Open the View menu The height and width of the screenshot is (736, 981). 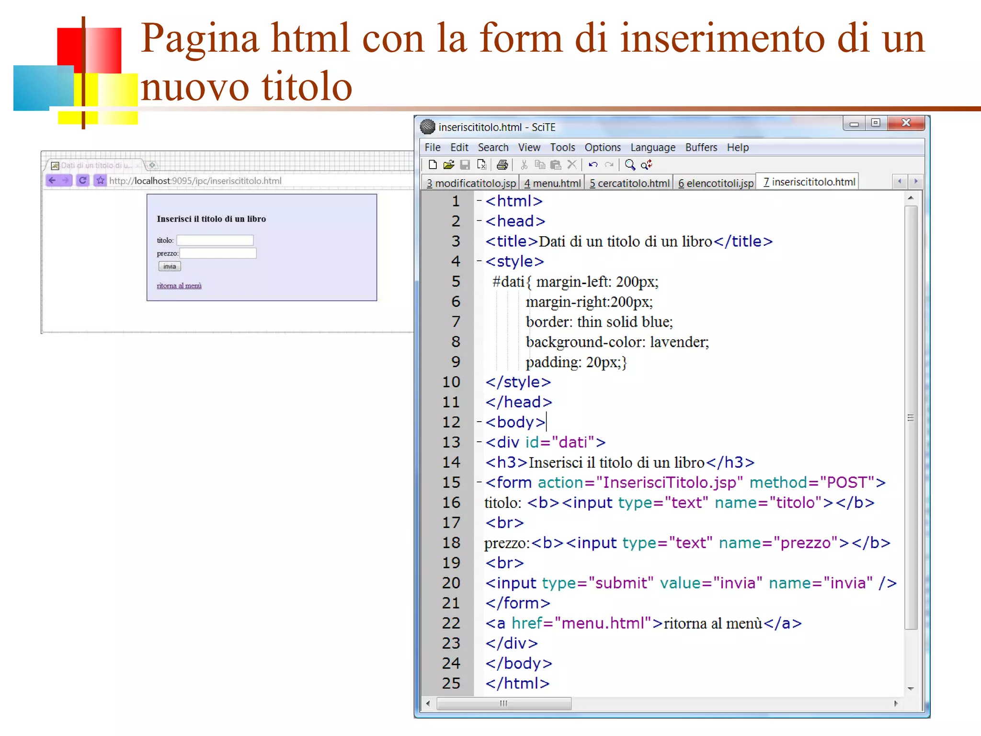(x=529, y=148)
